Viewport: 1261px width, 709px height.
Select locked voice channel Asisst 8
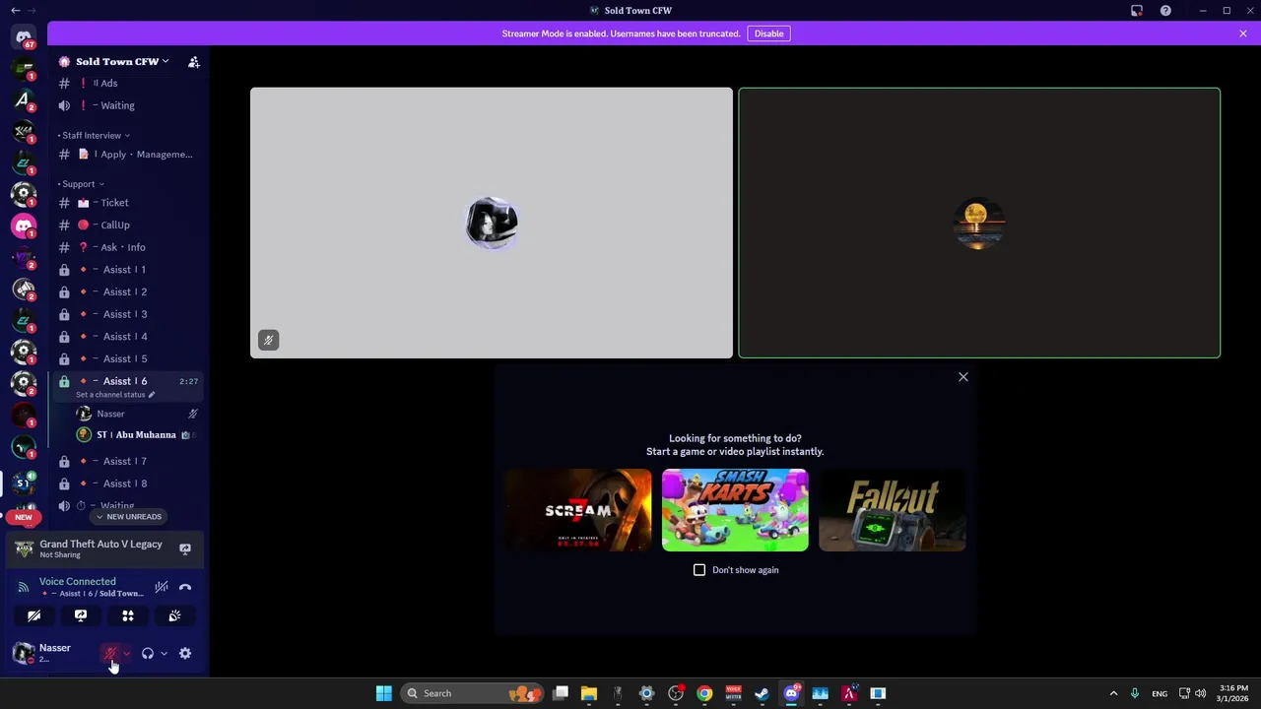(x=128, y=483)
